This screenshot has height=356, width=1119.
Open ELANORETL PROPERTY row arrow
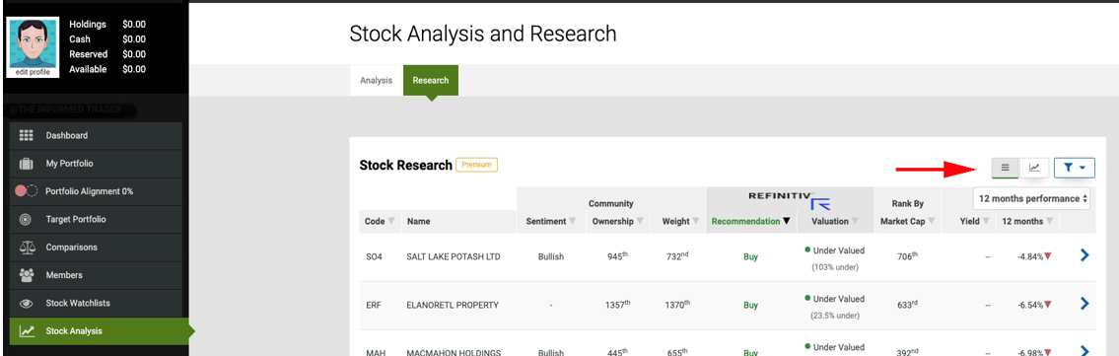[x=1085, y=303]
